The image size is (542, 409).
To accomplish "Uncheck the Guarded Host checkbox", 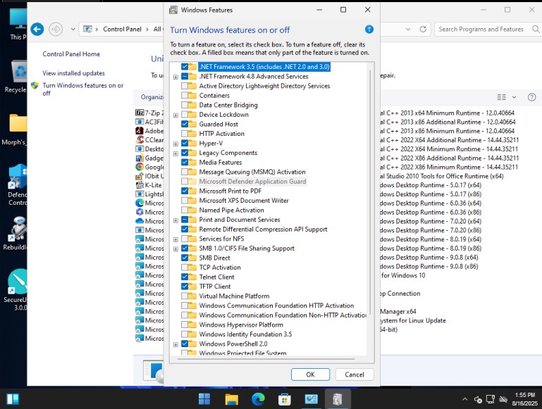I will click(185, 124).
